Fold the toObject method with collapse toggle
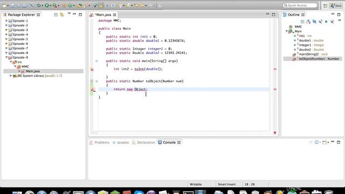345x194 pixels. [x=96, y=81]
